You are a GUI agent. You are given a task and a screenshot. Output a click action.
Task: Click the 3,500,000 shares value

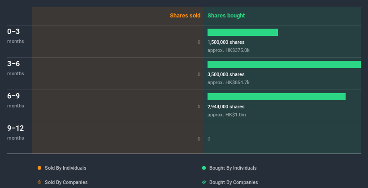[226, 74]
